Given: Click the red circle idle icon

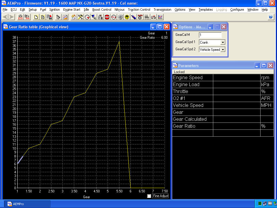Looking at the screenshot, I should [114, 17].
